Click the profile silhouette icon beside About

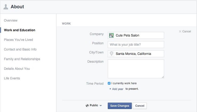(6, 7)
